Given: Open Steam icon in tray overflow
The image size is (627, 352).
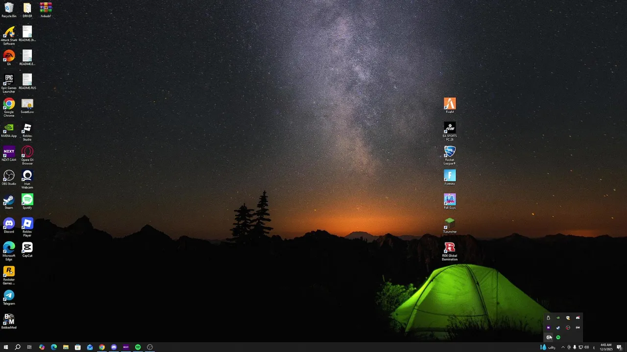Looking at the screenshot, I should 558,328.
